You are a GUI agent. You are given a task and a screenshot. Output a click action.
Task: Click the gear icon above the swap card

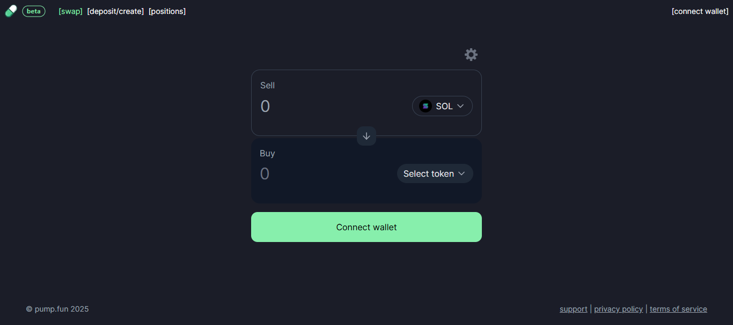pyautogui.click(x=471, y=54)
